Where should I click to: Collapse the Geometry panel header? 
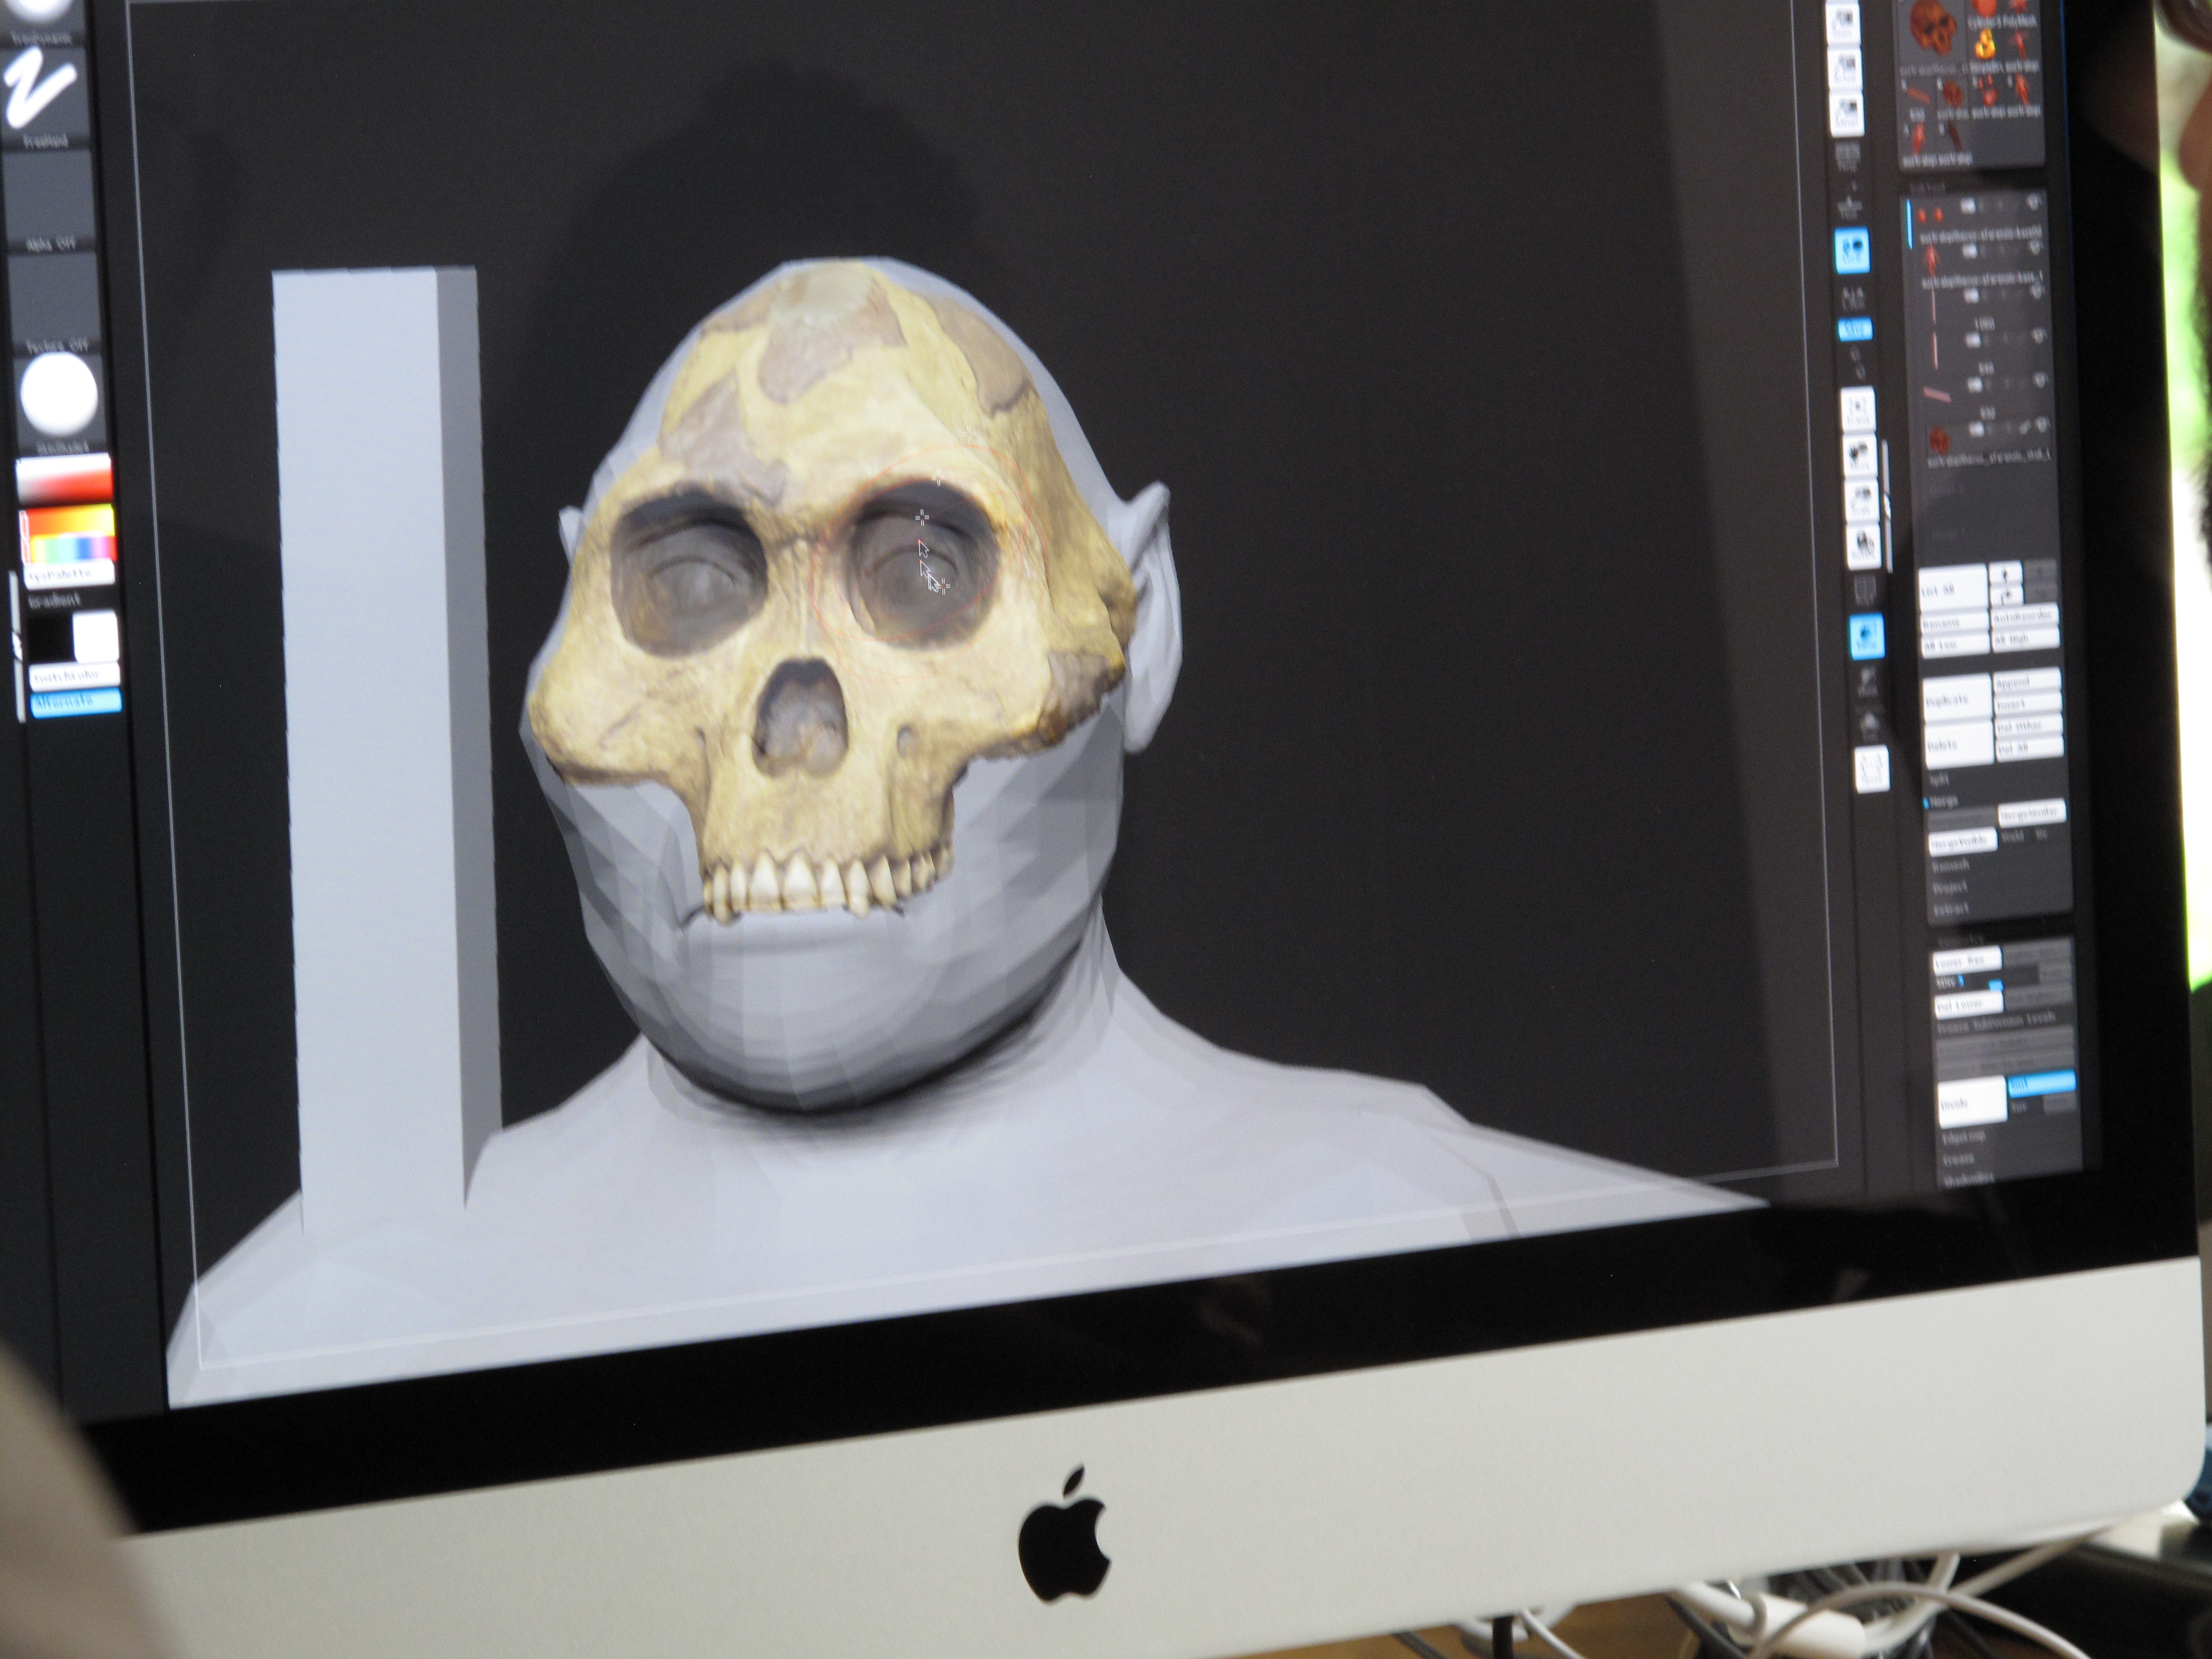(x=1961, y=940)
